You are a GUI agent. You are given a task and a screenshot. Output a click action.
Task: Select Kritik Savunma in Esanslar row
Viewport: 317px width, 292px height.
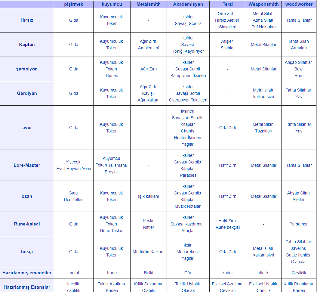[148, 284]
